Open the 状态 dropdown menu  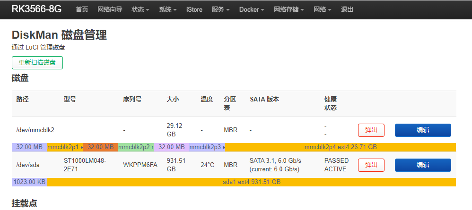[x=140, y=9]
